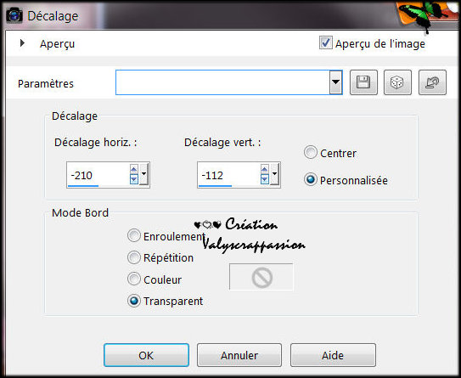Increase horizontal offset with up arrow
The width and height of the screenshot is (461, 378).
134,169
